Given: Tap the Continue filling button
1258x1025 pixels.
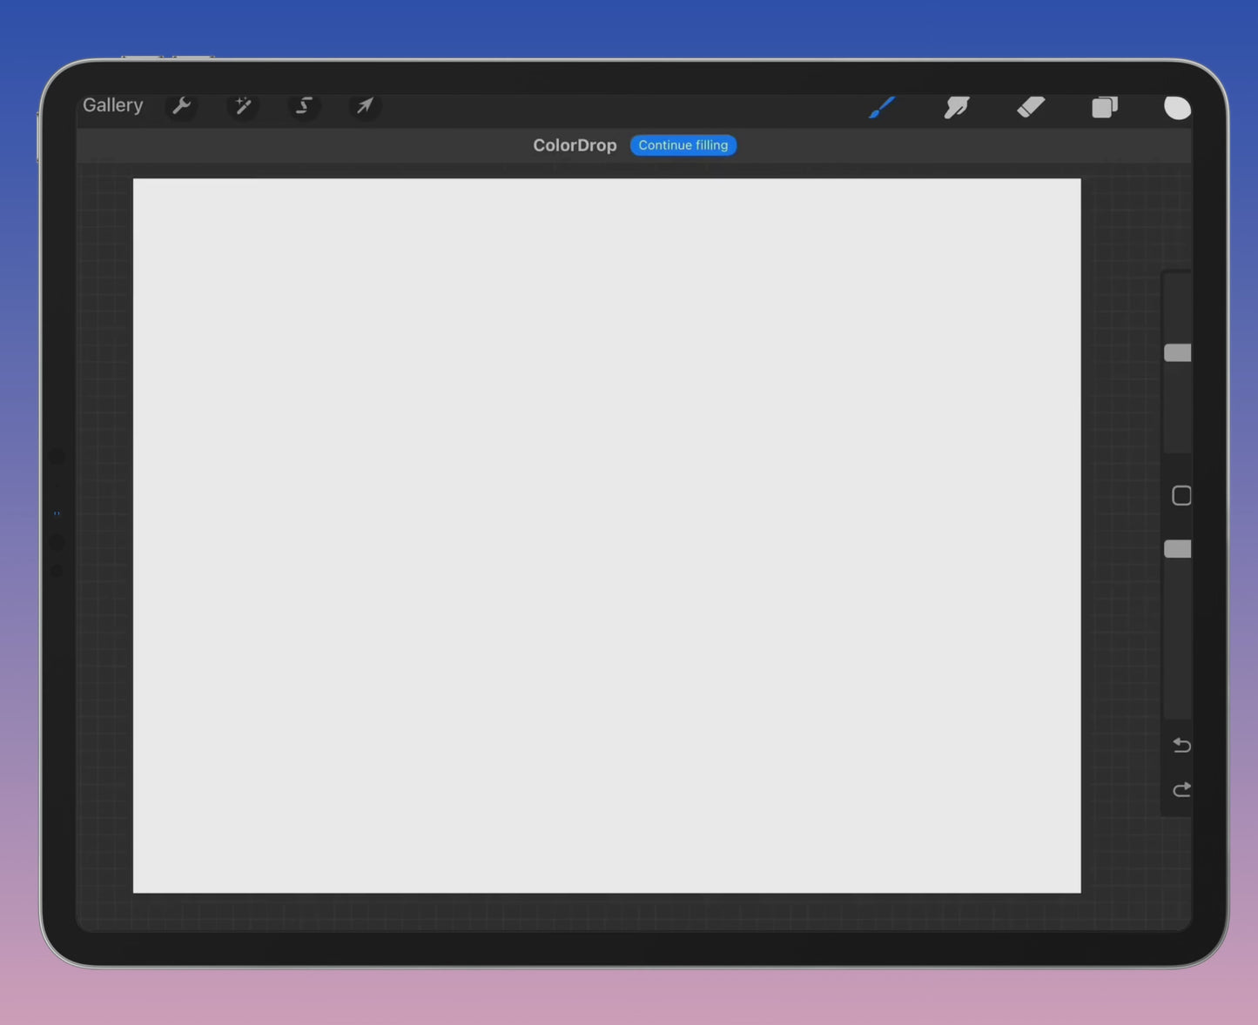Looking at the screenshot, I should (683, 144).
